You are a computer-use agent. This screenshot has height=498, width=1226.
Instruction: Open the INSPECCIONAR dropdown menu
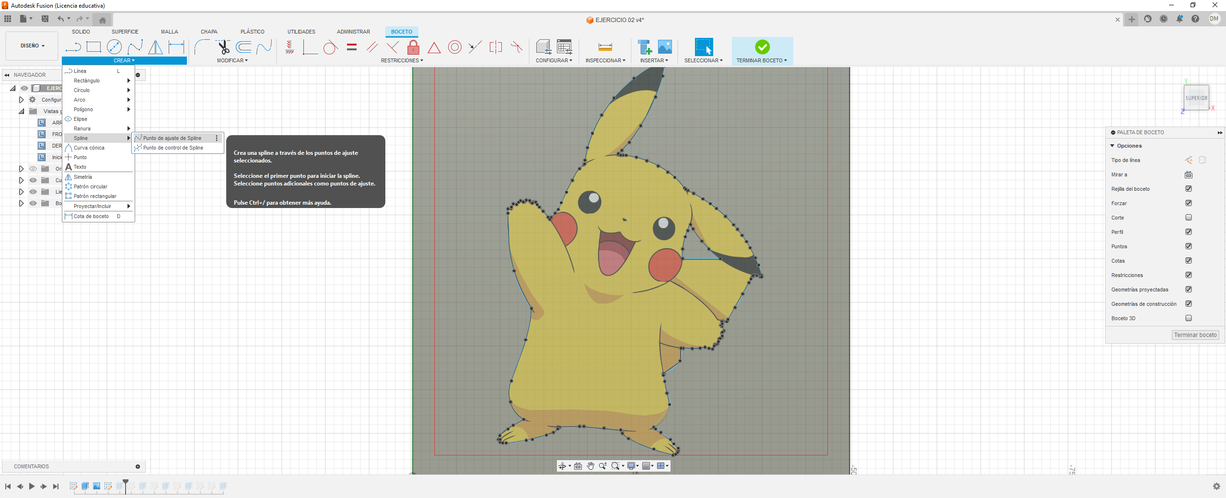pyautogui.click(x=605, y=60)
